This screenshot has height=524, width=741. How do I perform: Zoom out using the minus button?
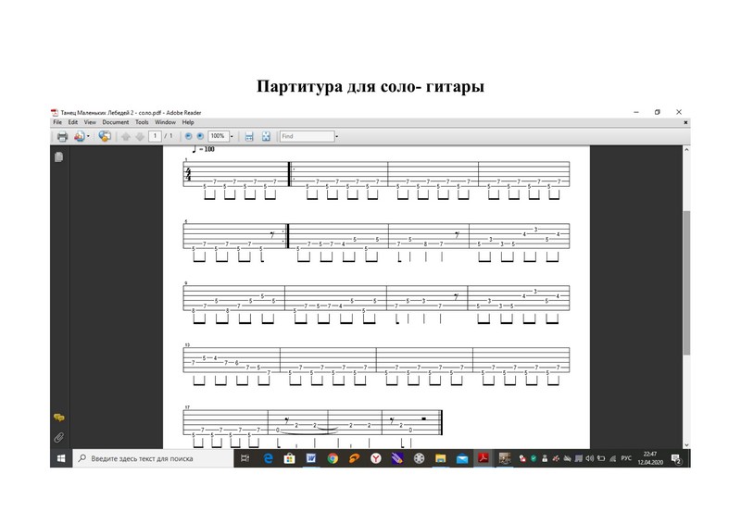(189, 136)
